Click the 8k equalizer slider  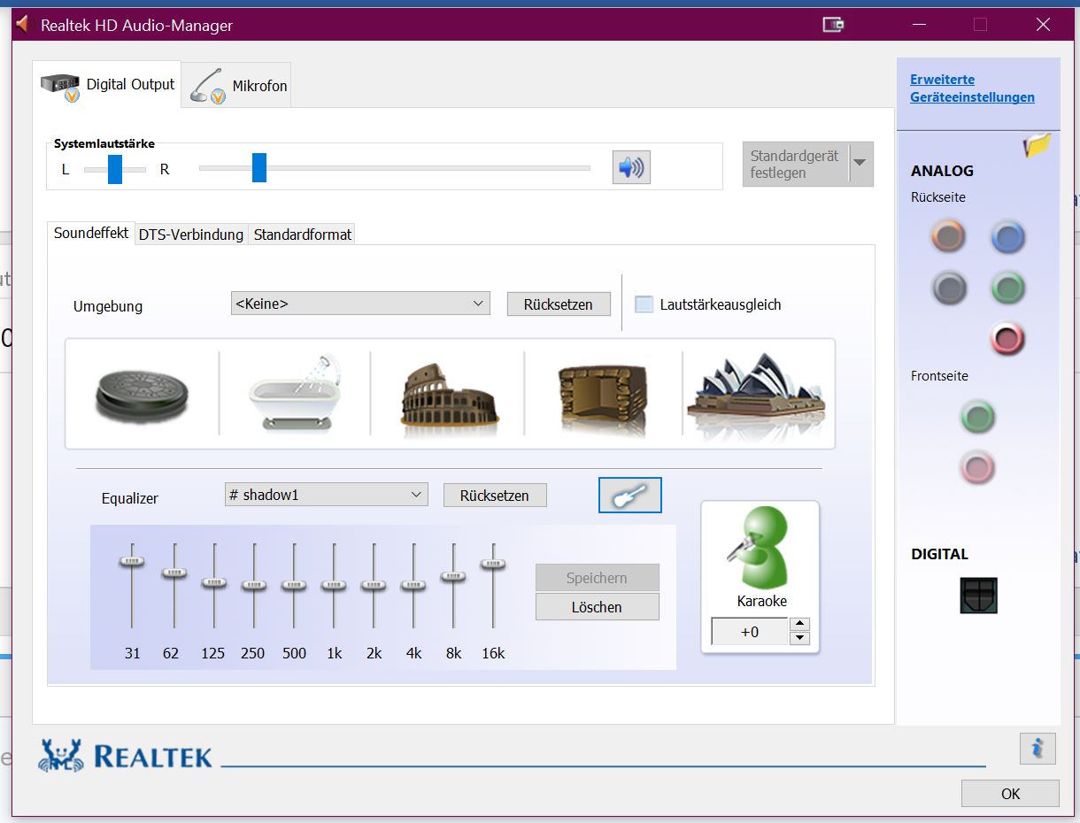click(453, 586)
